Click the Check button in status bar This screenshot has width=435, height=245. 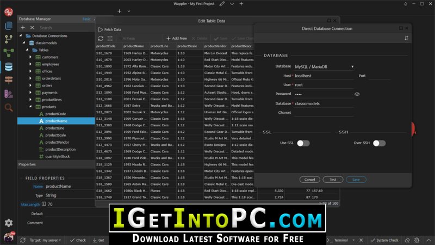tap(78, 240)
